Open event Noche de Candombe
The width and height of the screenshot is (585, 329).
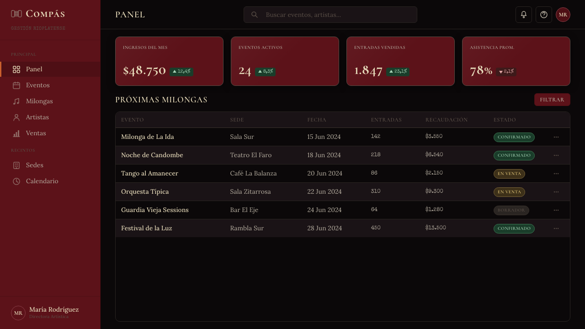(152, 155)
